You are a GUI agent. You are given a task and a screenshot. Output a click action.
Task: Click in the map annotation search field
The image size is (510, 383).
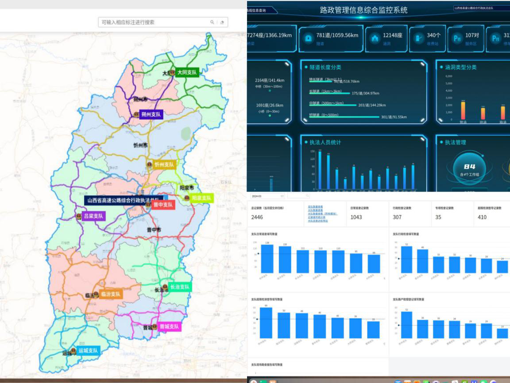pos(153,22)
